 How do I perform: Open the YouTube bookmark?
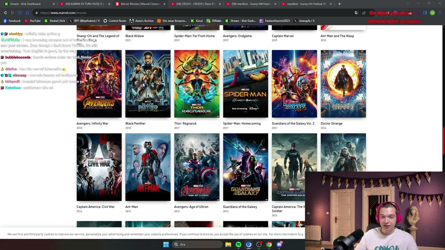pyautogui.click(x=32, y=21)
